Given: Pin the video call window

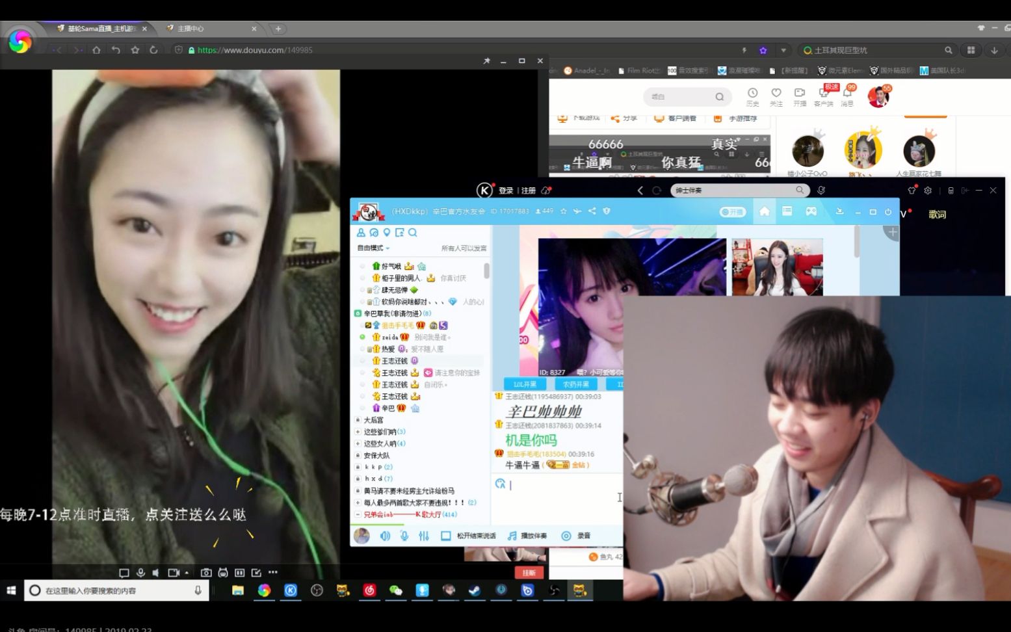Looking at the screenshot, I should 486,61.
